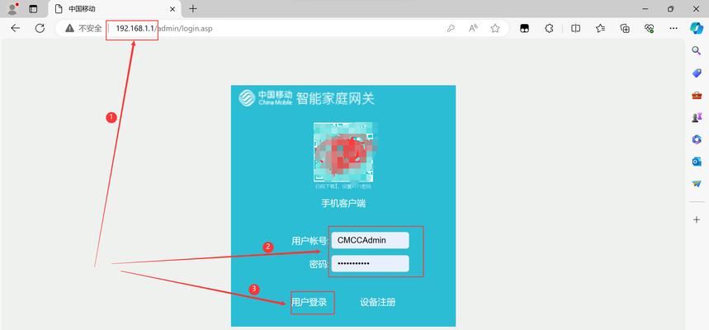This screenshot has height=330, width=709.
Task: Open sidebar Tools briefcase icon
Action: pyautogui.click(x=697, y=95)
